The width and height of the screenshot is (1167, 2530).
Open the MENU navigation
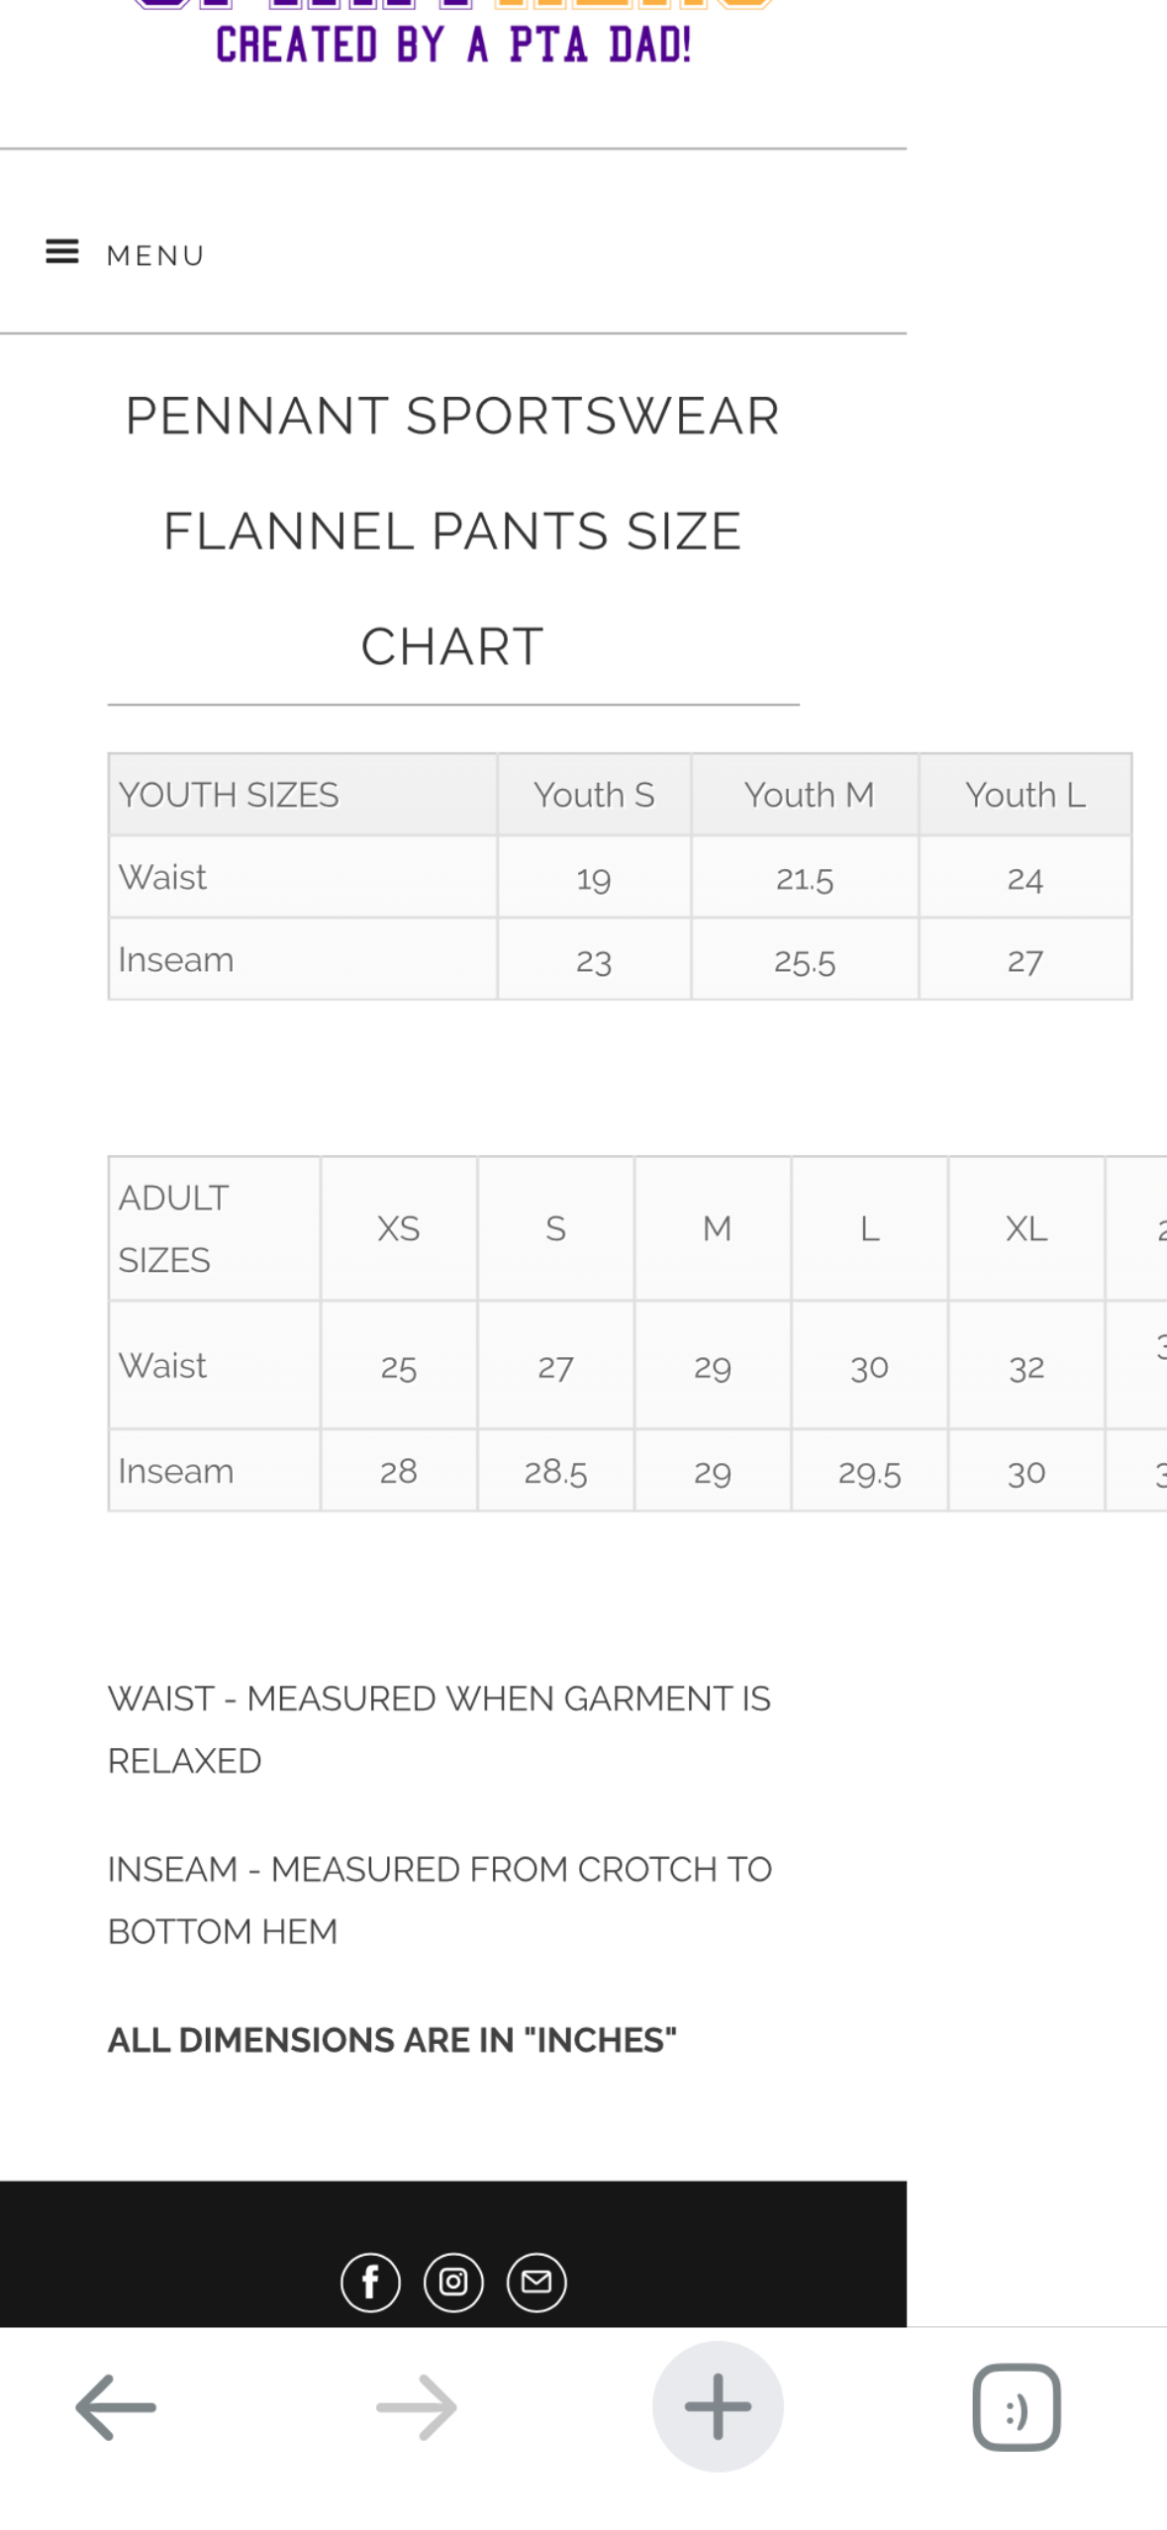(x=155, y=254)
